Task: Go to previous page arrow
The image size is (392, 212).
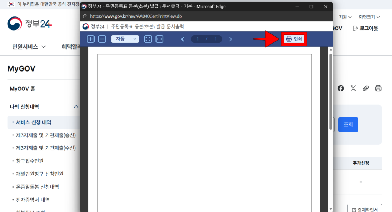Action: point(183,39)
